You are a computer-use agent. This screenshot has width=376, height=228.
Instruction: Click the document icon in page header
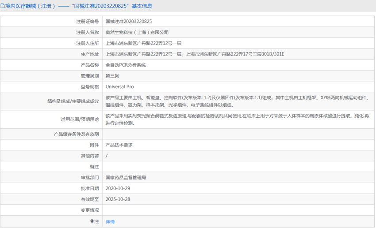coord(2,6)
